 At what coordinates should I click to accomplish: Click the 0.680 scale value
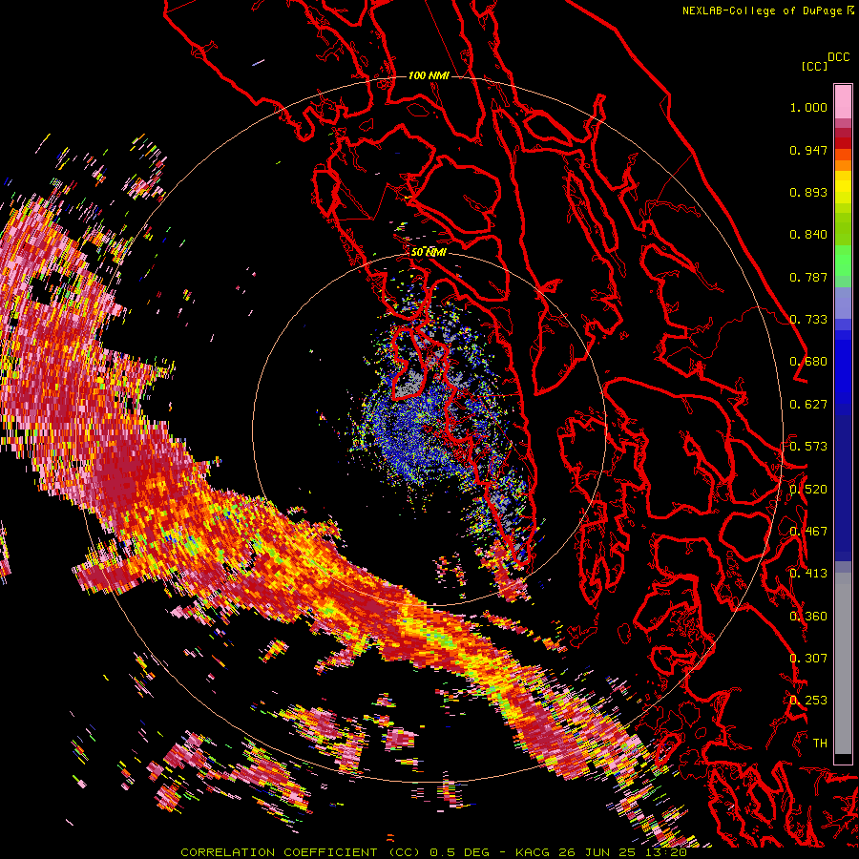[x=808, y=362]
